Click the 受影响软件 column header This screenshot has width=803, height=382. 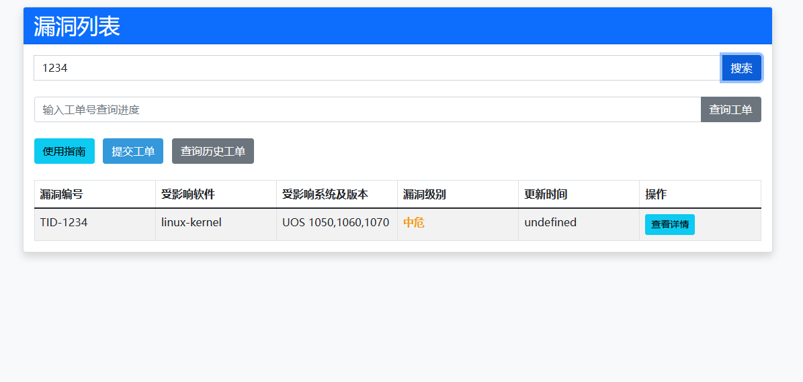[x=188, y=195]
